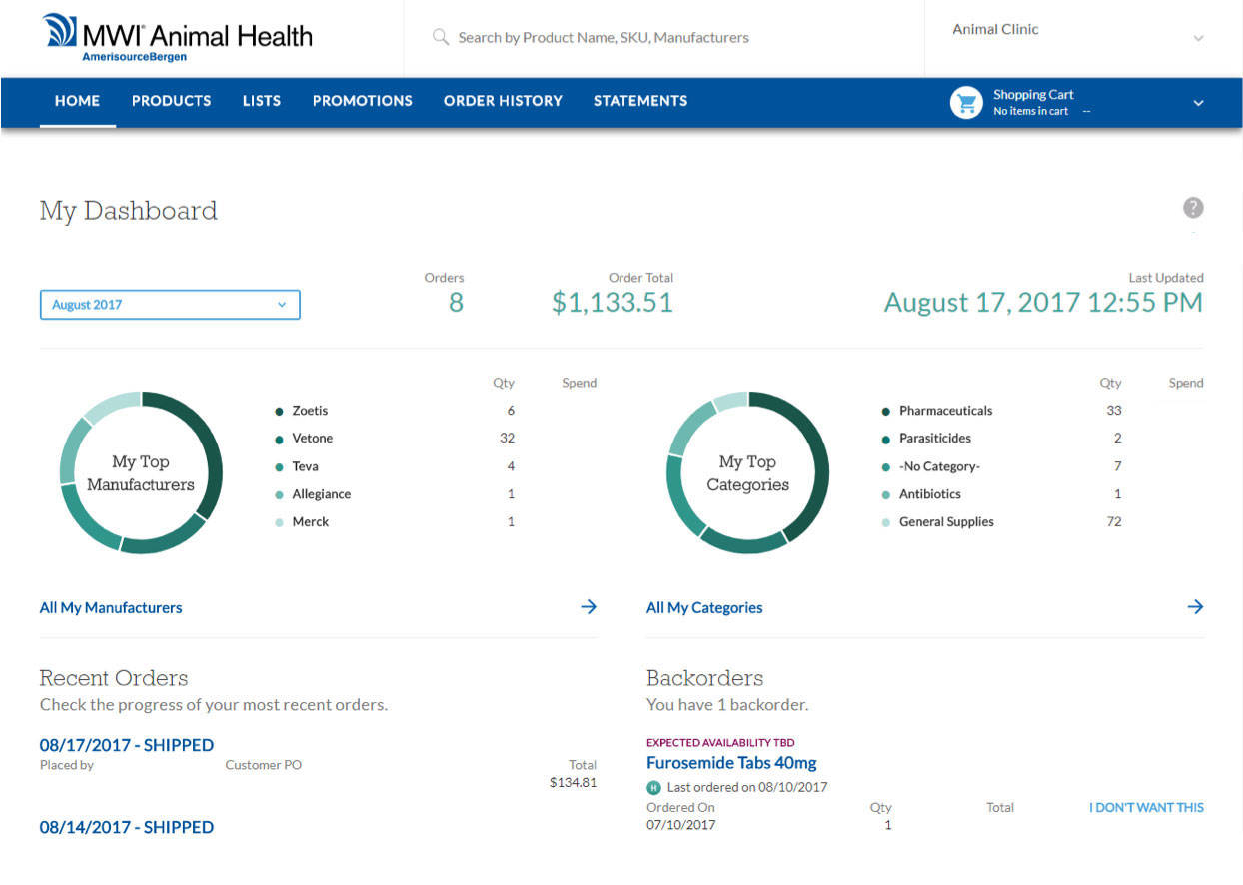Click the search magnifying glass icon

click(440, 37)
